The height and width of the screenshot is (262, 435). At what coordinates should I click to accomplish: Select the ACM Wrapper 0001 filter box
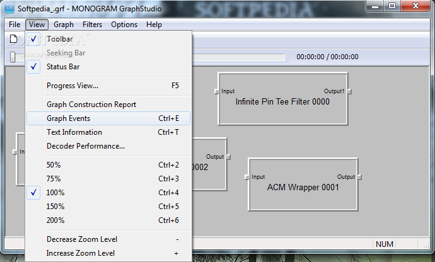pyautogui.click(x=303, y=185)
